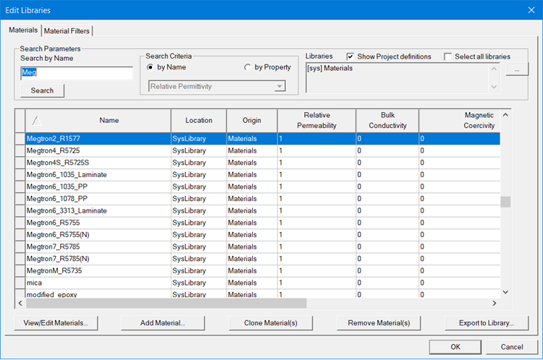Click the Cancel button
Image resolution: width=543 pixels, height=360 pixels.
pos(512,347)
